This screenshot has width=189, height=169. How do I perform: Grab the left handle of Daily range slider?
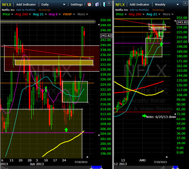[x=92, y=168]
